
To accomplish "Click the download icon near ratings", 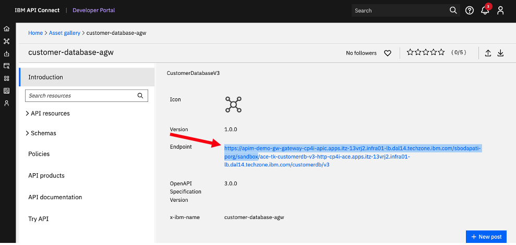I will pyautogui.click(x=500, y=53).
